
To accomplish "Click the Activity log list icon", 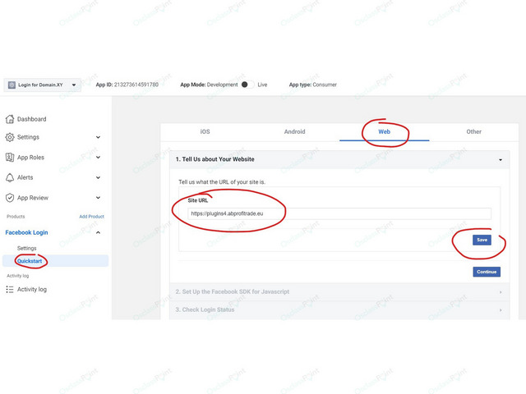I will (10, 290).
